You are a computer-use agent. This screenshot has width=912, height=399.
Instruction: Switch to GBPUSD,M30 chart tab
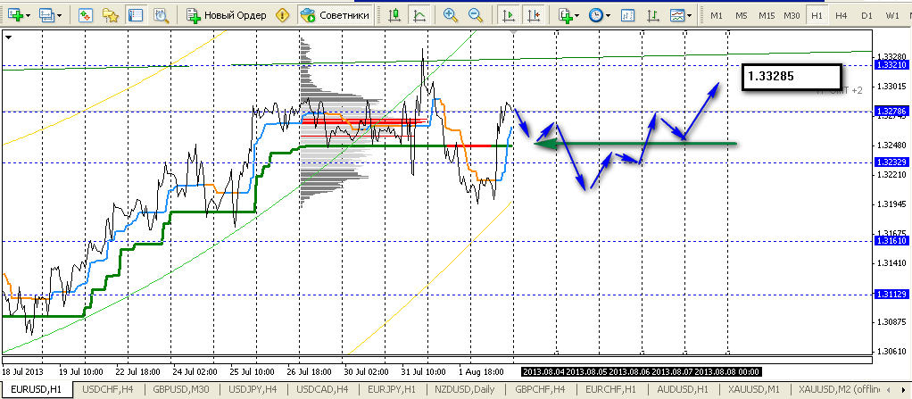coord(180,388)
